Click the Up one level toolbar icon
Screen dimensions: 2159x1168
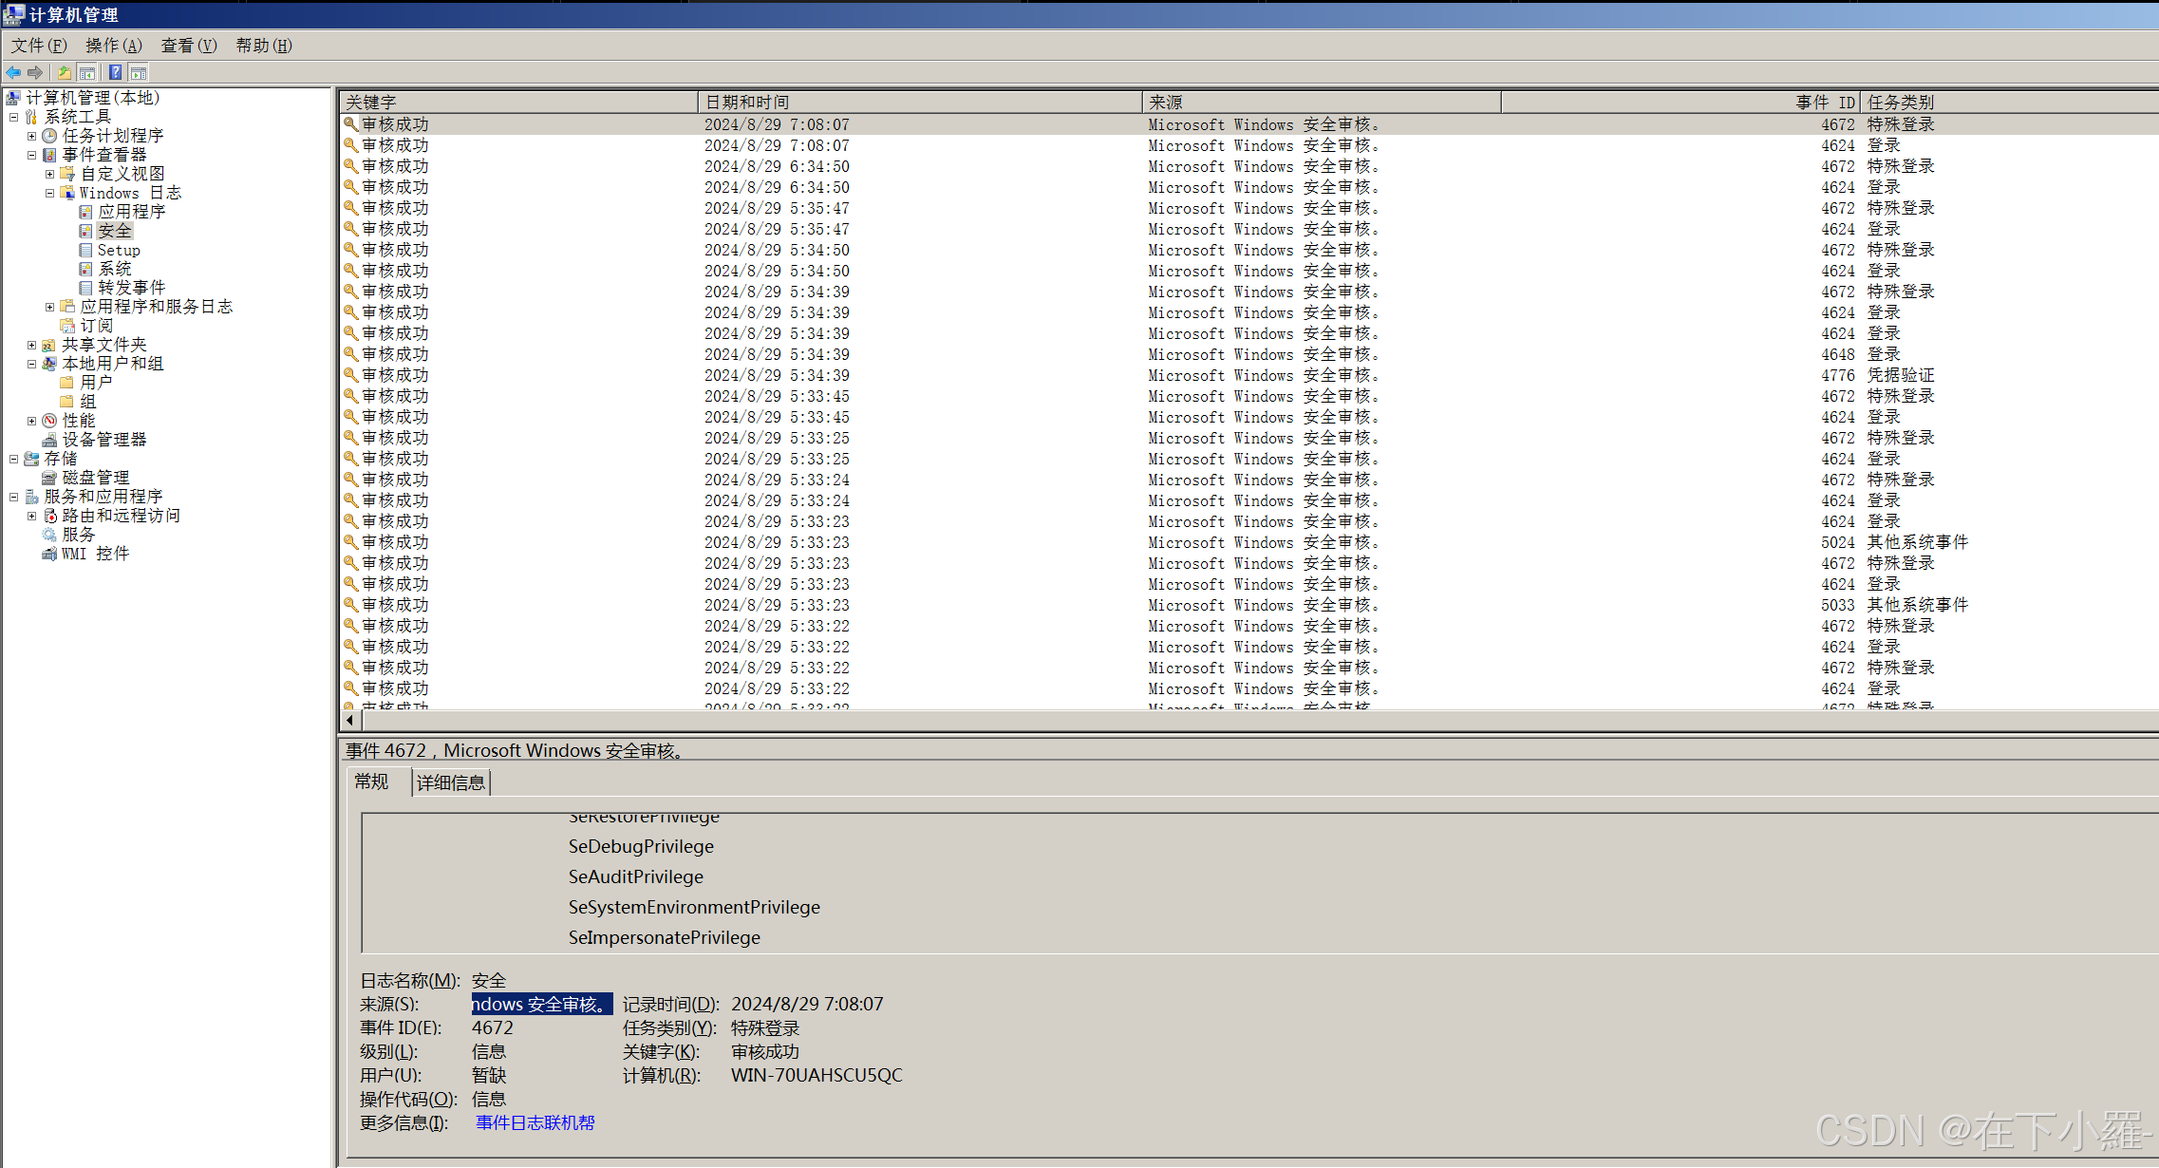point(65,72)
